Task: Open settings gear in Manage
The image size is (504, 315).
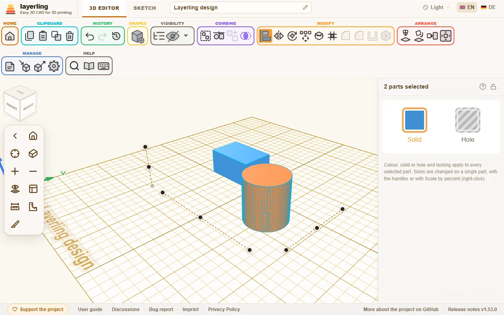Action: [x=54, y=66]
